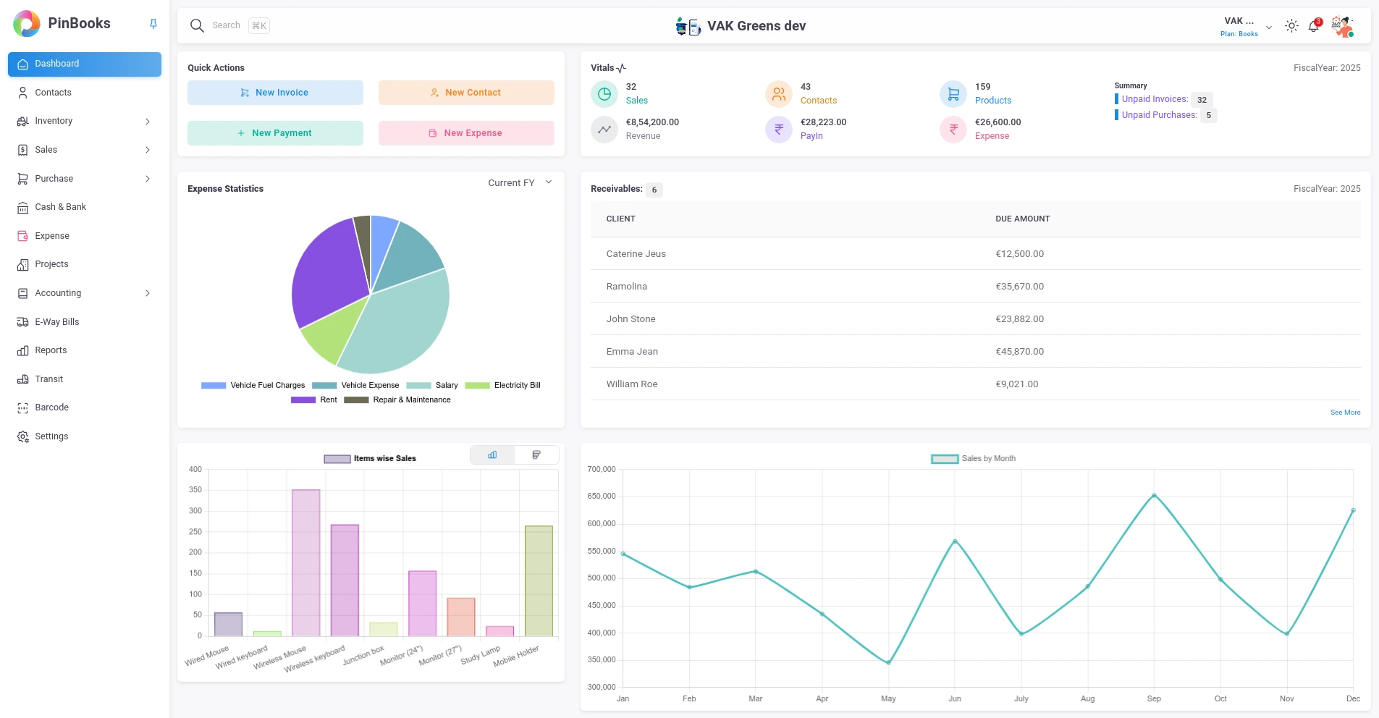Click the Contacts people icon in Vitals
Screen dimensions: 1379x718
point(779,94)
